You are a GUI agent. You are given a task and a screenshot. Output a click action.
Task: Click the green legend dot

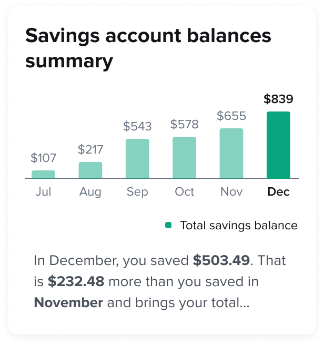[168, 225]
